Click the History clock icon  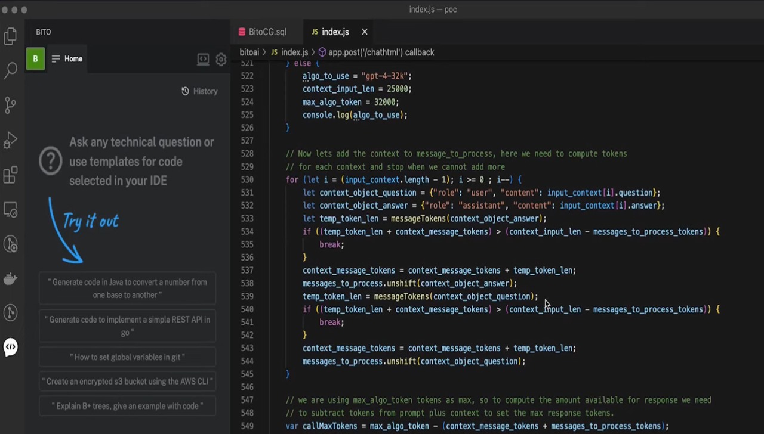(185, 91)
